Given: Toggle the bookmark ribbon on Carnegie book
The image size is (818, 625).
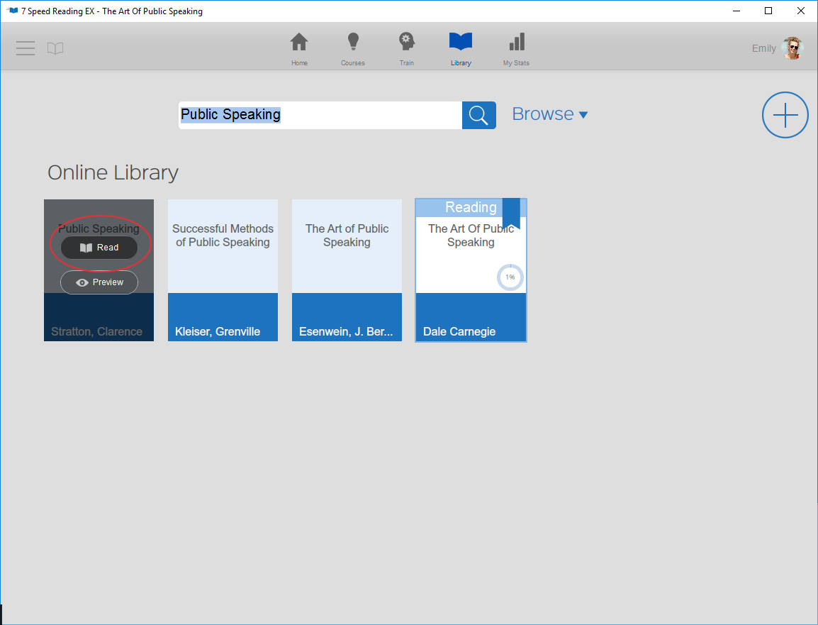Looking at the screenshot, I should click(x=511, y=213).
